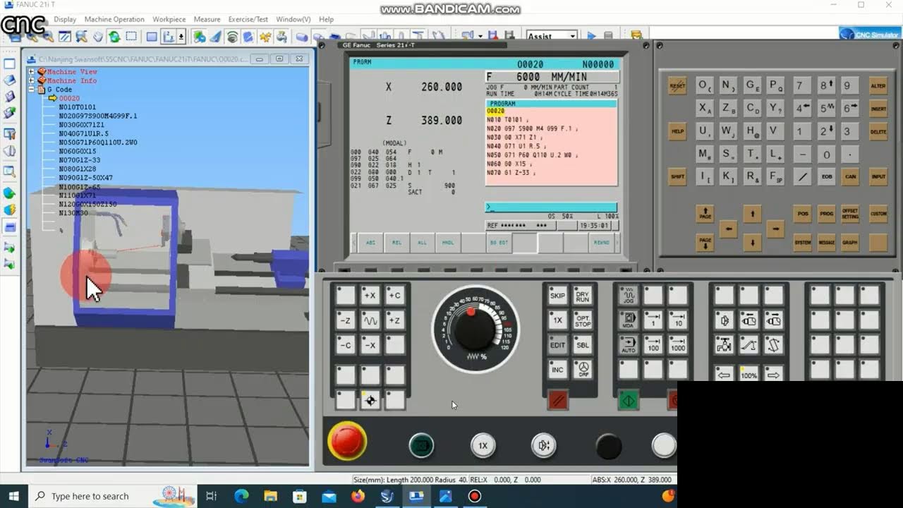Screen dimensions: 903x508
Task: Select AUTO mode button
Action: pyautogui.click(x=628, y=345)
